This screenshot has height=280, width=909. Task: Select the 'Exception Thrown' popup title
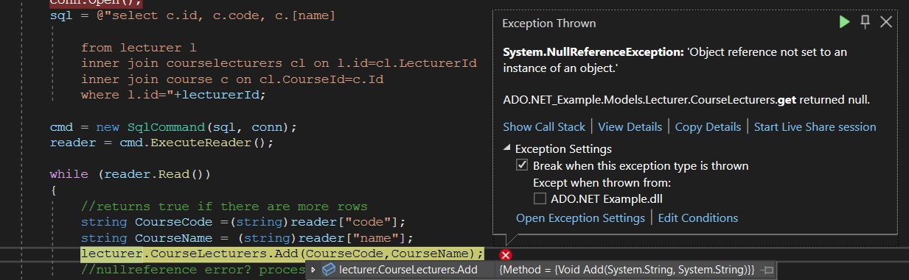click(x=549, y=24)
